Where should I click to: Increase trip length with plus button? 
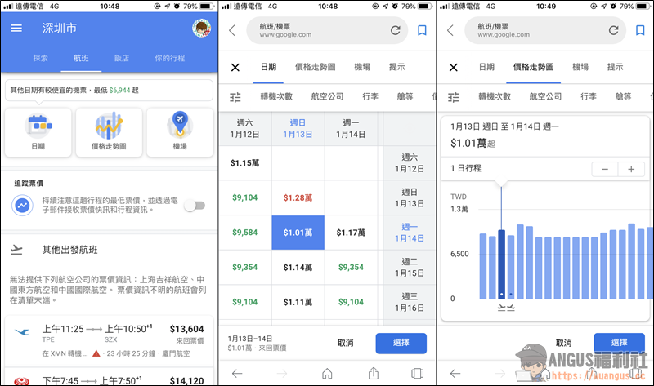[x=631, y=169]
